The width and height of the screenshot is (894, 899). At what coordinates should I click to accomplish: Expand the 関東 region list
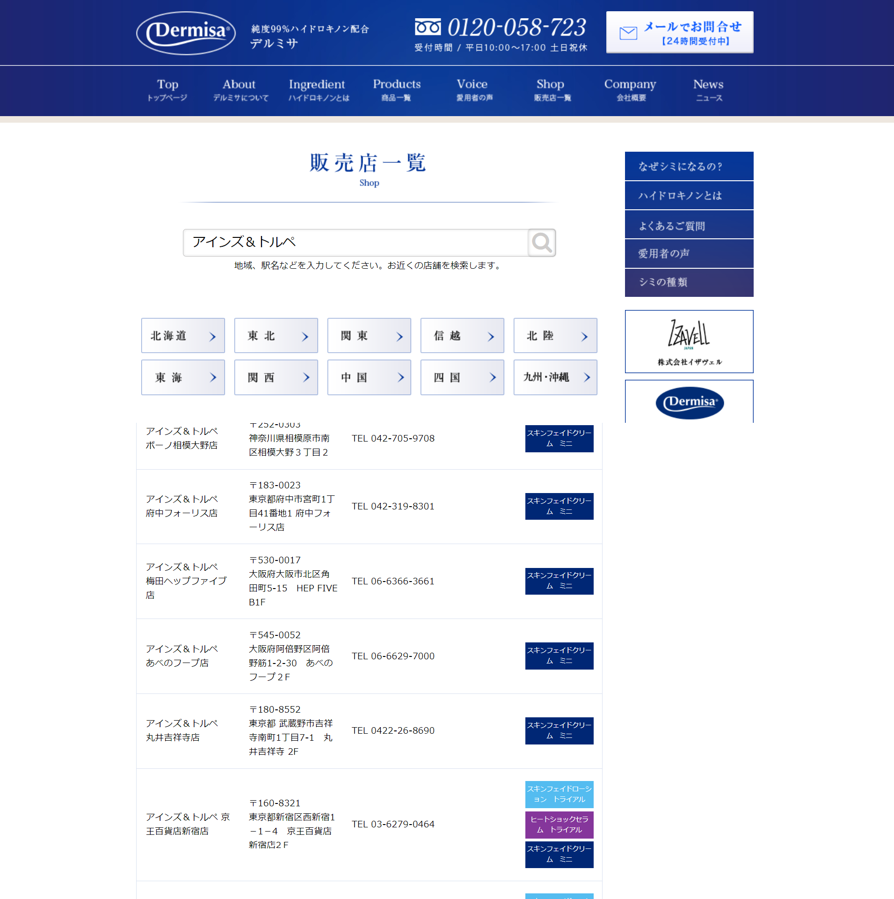pyautogui.click(x=369, y=336)
